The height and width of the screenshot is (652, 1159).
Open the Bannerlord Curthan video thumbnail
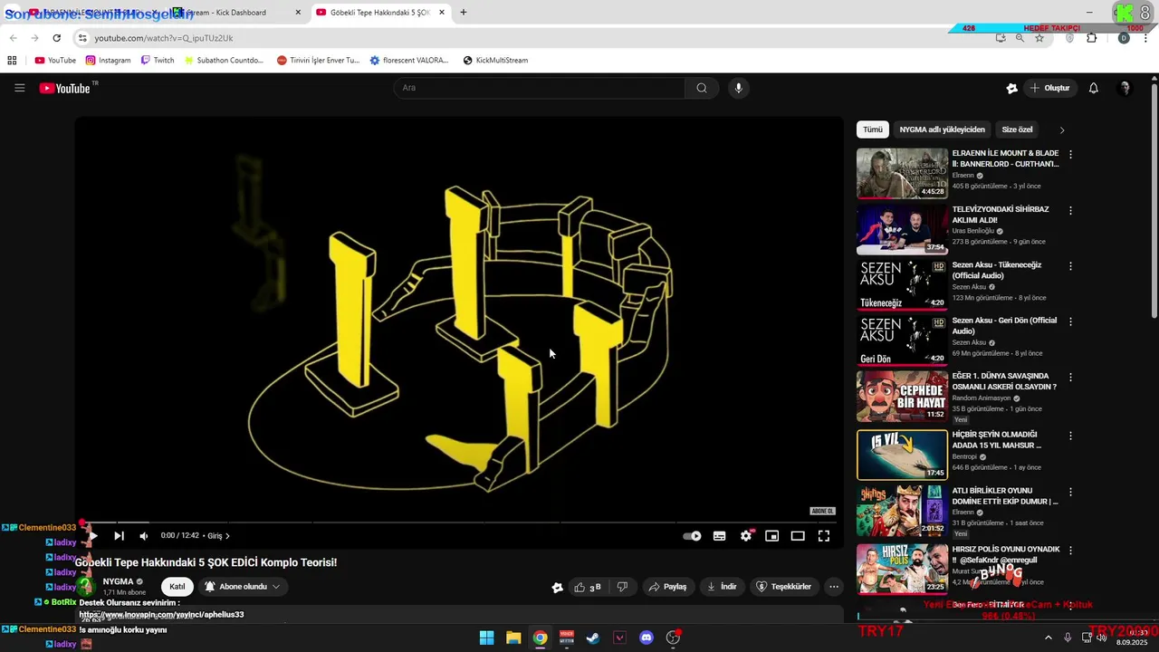(x=902, y=173)
